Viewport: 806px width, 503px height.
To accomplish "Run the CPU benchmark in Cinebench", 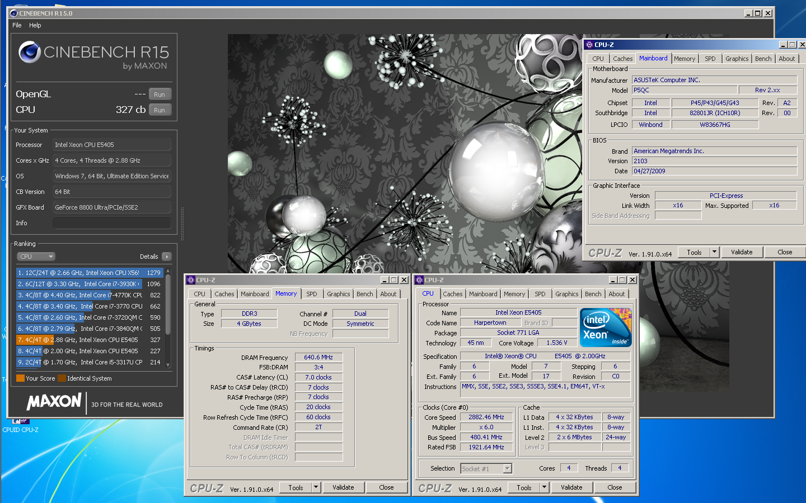I will coord(160,110).
